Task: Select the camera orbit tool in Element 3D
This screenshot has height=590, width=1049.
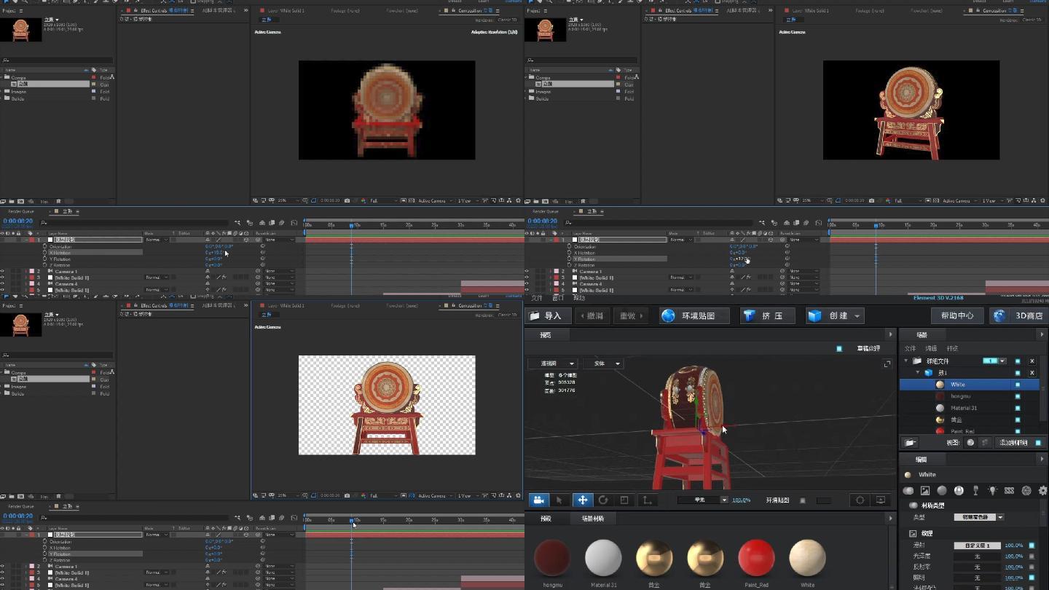Action: [x=538, y=500]
